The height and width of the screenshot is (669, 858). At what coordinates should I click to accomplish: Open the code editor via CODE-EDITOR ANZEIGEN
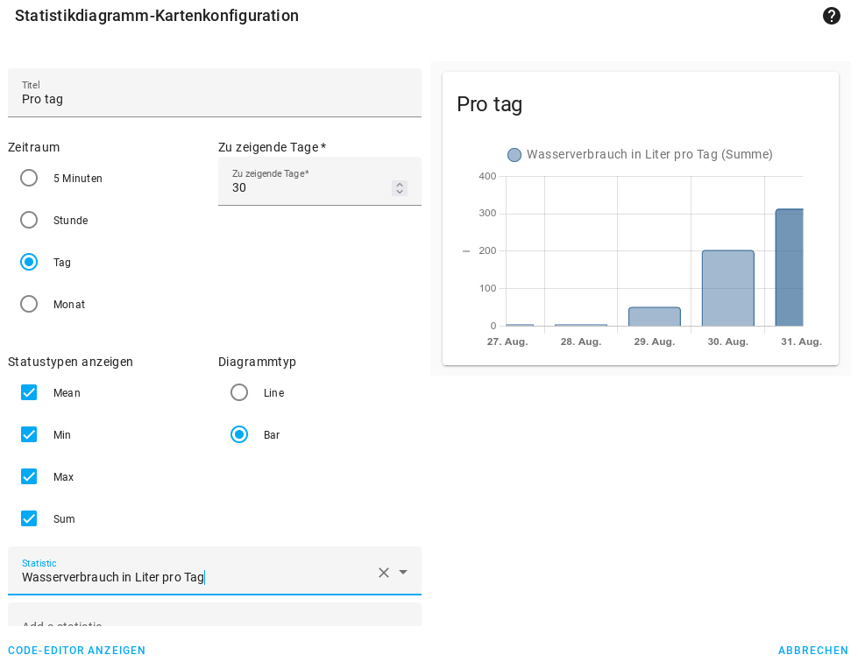pyautogui.click(x=76, y=651)
